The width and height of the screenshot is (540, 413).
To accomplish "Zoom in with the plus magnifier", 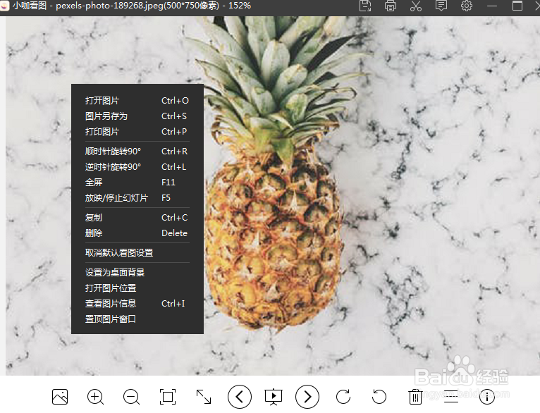I will 95,397.
